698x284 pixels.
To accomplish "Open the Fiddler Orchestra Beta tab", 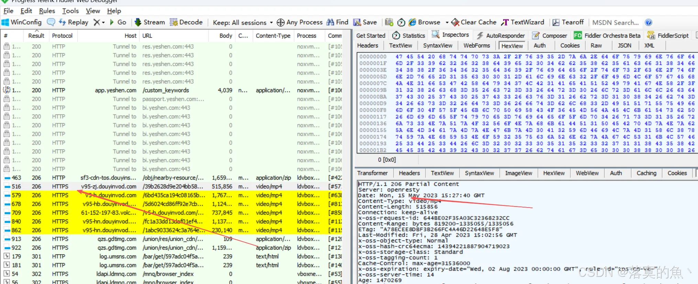I will [x=607, y=35].
